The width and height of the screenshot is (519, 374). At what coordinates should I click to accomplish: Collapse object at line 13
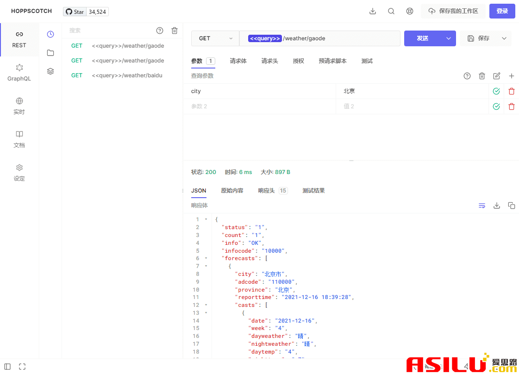pyautogui.click(x=206, y=313)
